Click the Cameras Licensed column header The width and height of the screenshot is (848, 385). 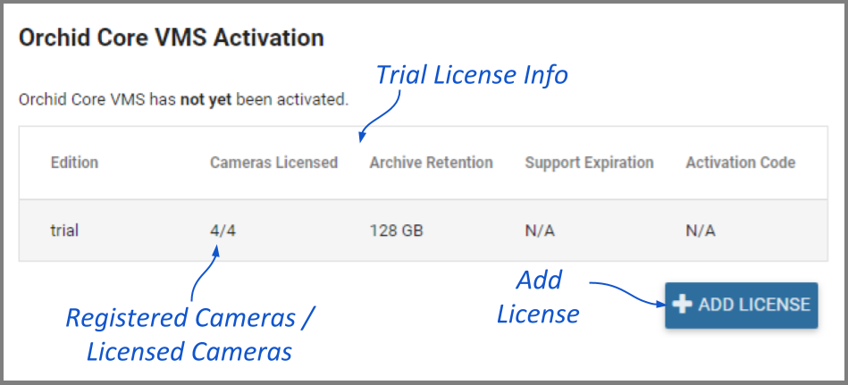(273, 163)
